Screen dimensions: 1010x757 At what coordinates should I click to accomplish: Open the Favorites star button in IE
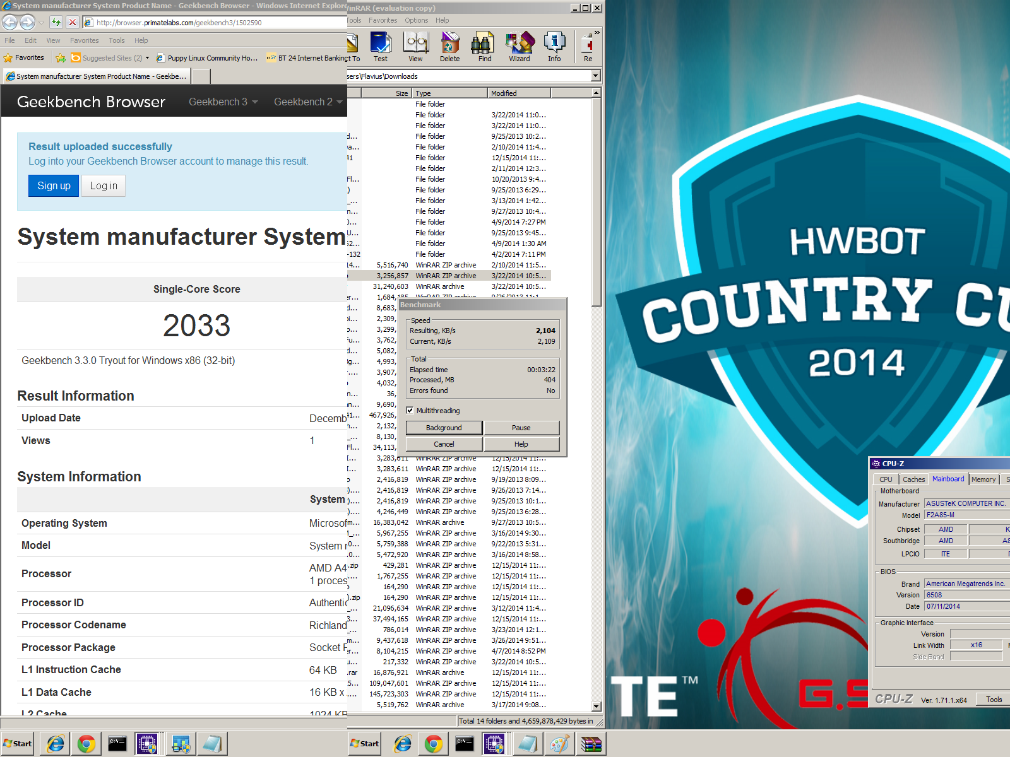pyautogui.click(x=24, y=57)
